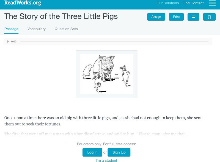The width and height of the screenshot is (220, 162).
Task: Click the bookmark save icon
Action: (x=209, y=17)
